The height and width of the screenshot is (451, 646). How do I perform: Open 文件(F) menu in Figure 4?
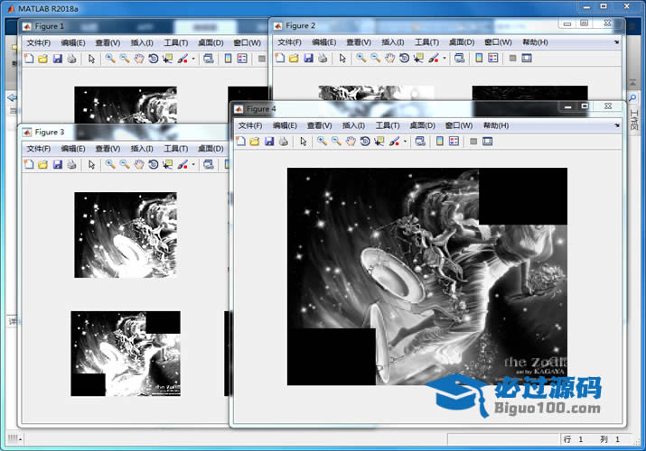250,125
